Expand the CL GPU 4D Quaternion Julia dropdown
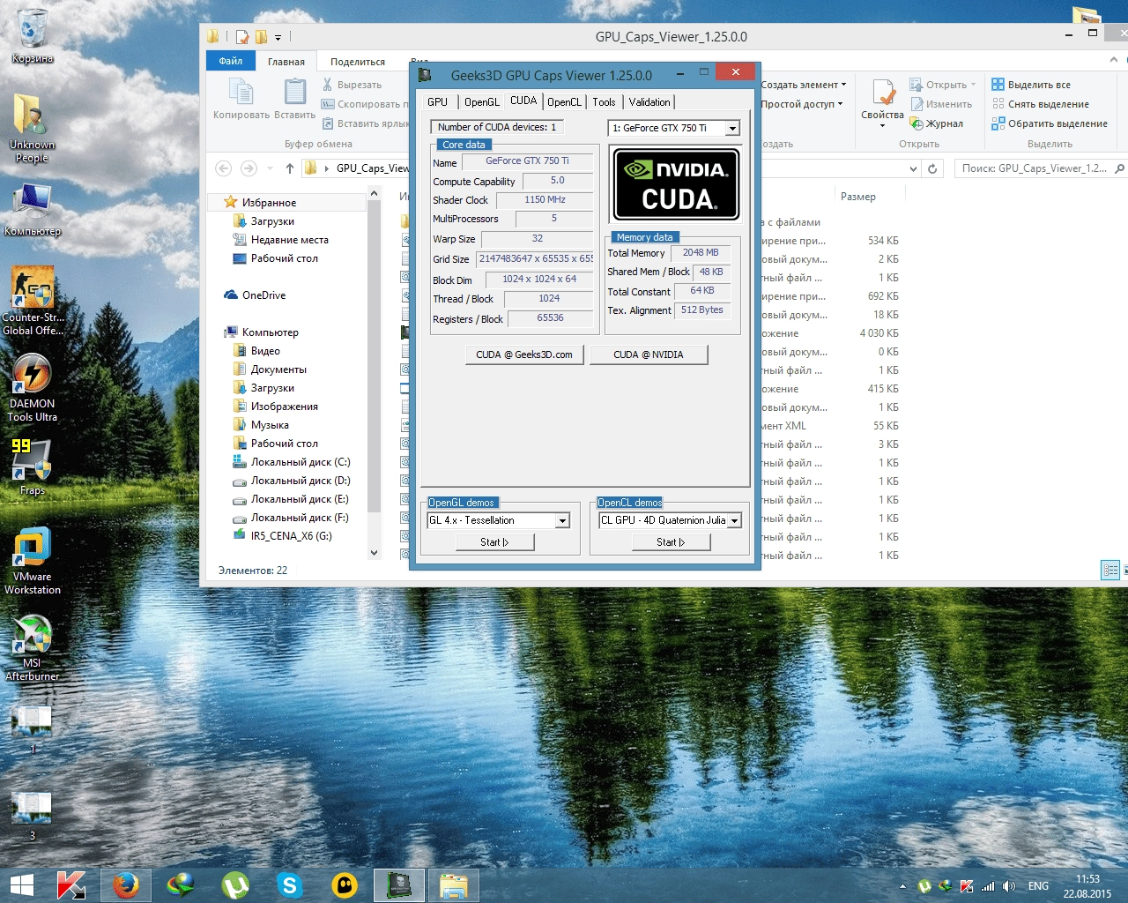This screenshot has height=903, width=1128. click(x=734, y=521)
